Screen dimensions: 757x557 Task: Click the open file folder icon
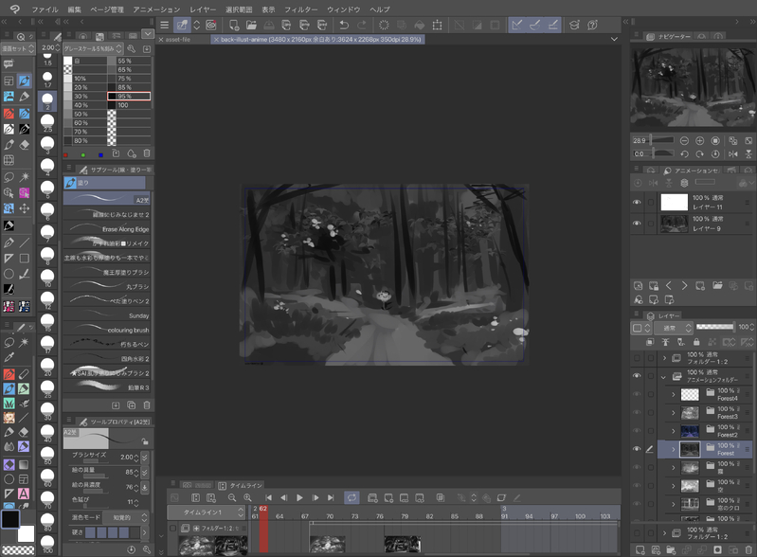pyautogui.click(x=251, y=25)
